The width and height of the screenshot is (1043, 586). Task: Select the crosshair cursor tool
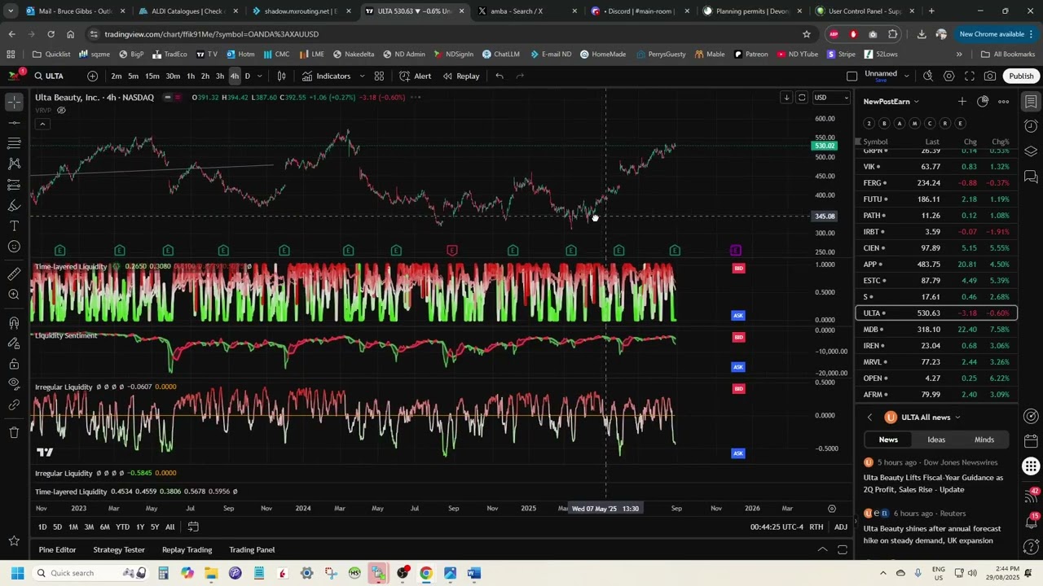pos(14,102)
